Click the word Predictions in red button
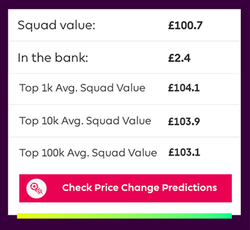This screenshot has height=230, width=250. (189, 187)
